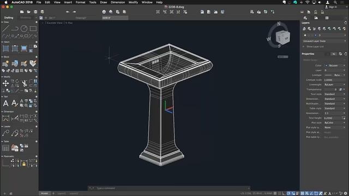Viewport: 349px width, 196px height.
Task: Select the Circle draw tool
Action: [24, 29]
